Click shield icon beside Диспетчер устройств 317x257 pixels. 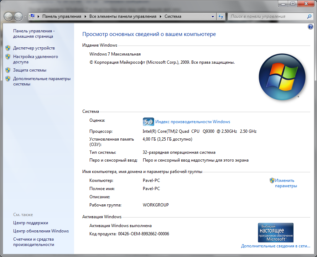[x=8, y=48]
